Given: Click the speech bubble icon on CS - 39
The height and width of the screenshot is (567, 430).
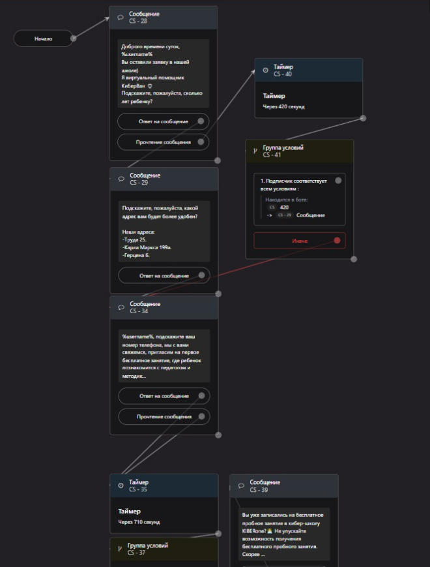Looking at the screenshot, I should point(241,485).
